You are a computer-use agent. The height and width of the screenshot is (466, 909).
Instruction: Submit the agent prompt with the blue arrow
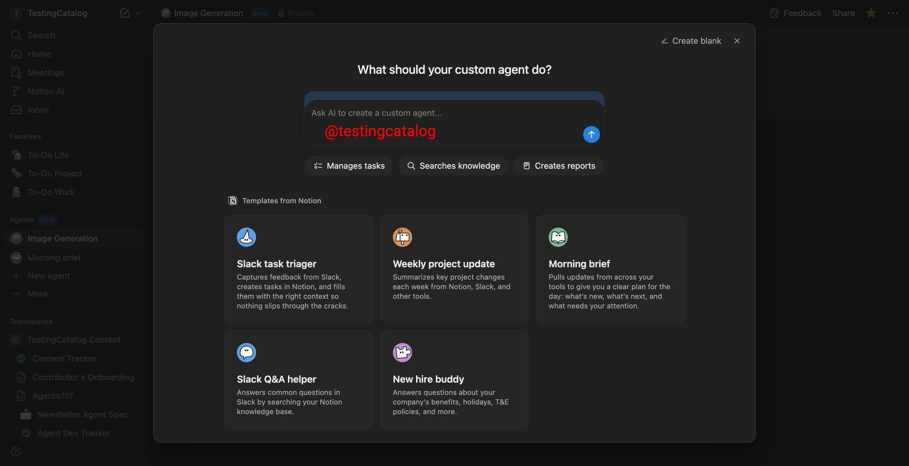click(591, 134)
